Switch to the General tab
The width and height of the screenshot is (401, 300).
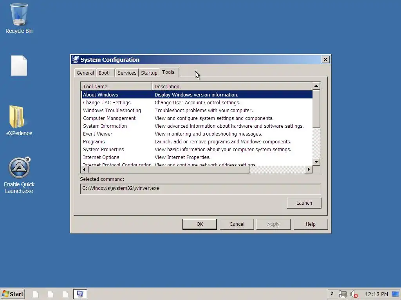pos(85,73)
